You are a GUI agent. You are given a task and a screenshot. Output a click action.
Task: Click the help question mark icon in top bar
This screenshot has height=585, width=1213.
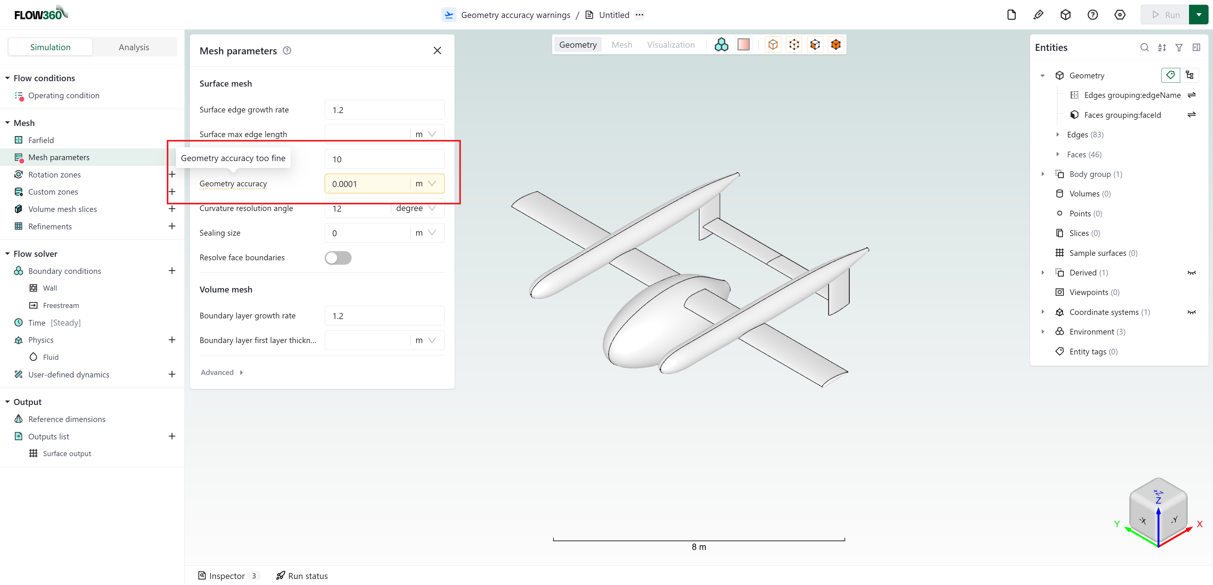1092,15
